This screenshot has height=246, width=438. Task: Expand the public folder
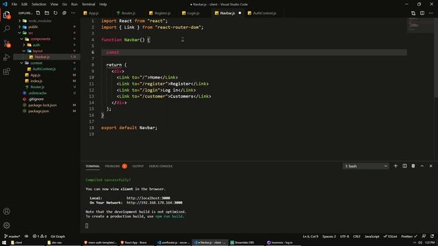click(x=20, y=27)
